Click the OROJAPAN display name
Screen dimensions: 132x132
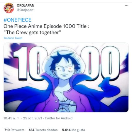(26, 5)
